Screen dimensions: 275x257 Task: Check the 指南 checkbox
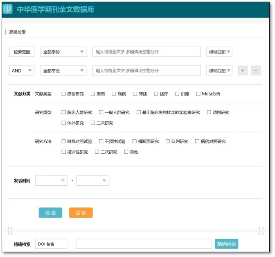click(93, 94)
